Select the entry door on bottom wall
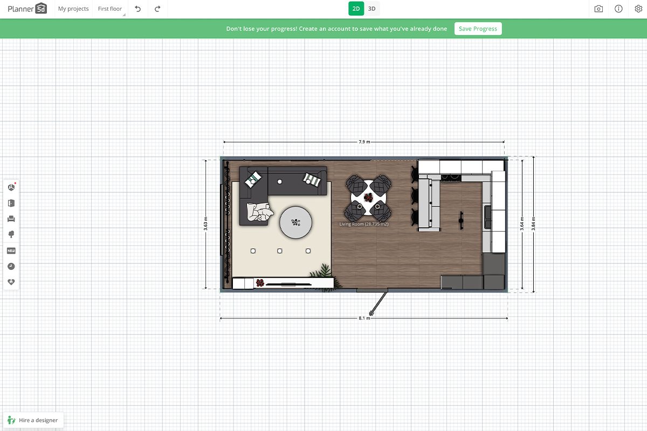 [372, 302]
